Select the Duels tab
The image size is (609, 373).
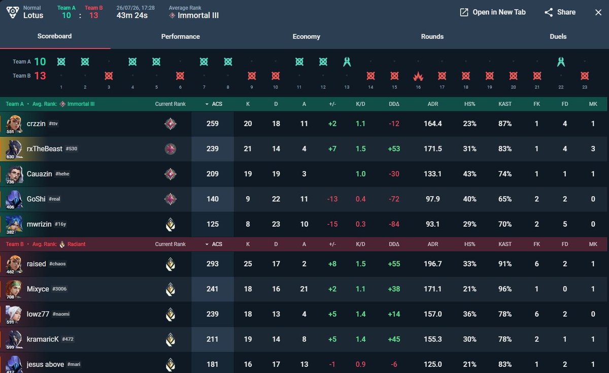(558, 37)
